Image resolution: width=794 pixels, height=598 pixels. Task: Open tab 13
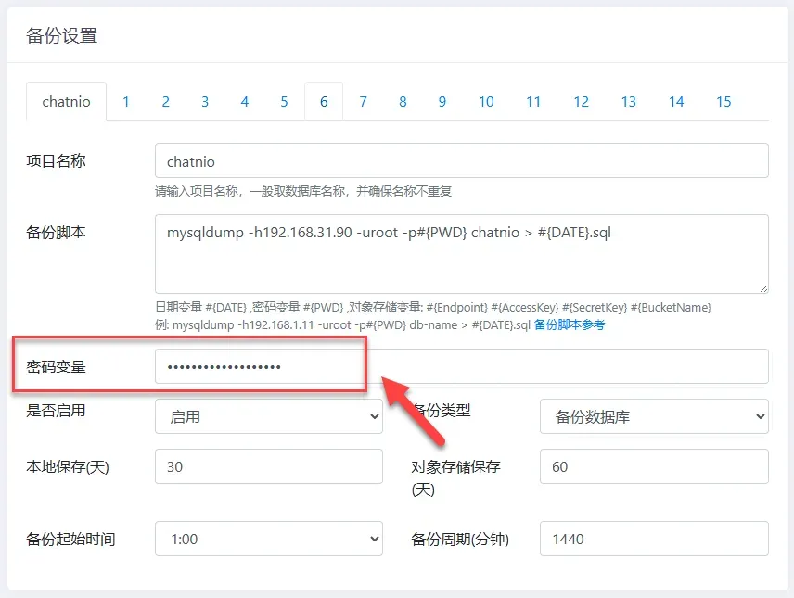click(628, 101)
